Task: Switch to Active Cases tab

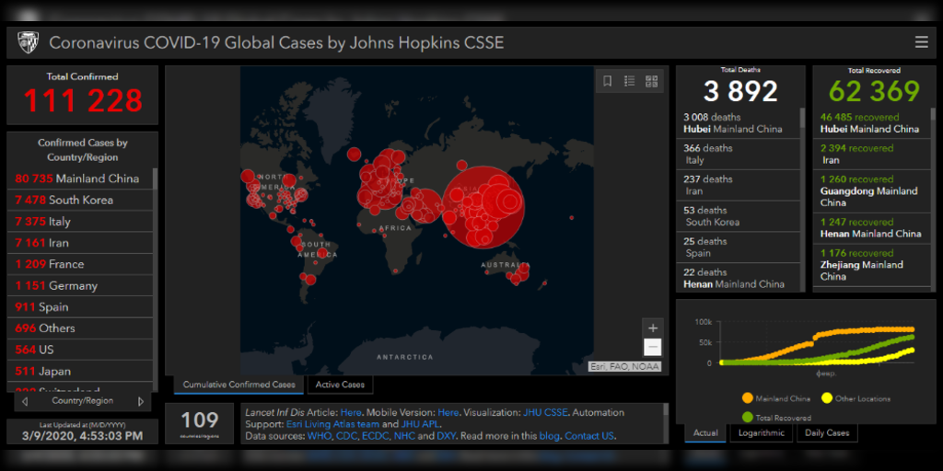Action: [x=340, y=385]
